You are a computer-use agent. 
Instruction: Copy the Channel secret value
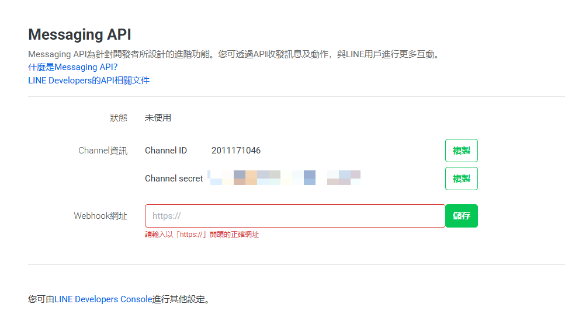click(x=461, y=179)
